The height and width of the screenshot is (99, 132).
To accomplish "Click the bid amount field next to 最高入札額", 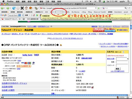I will pyautogui.click(x=122, y=59).
